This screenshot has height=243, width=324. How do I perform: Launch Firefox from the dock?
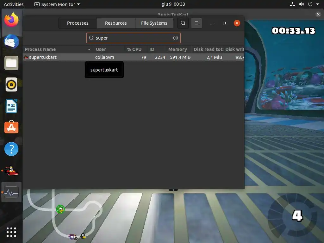click(x=11, y=20)
